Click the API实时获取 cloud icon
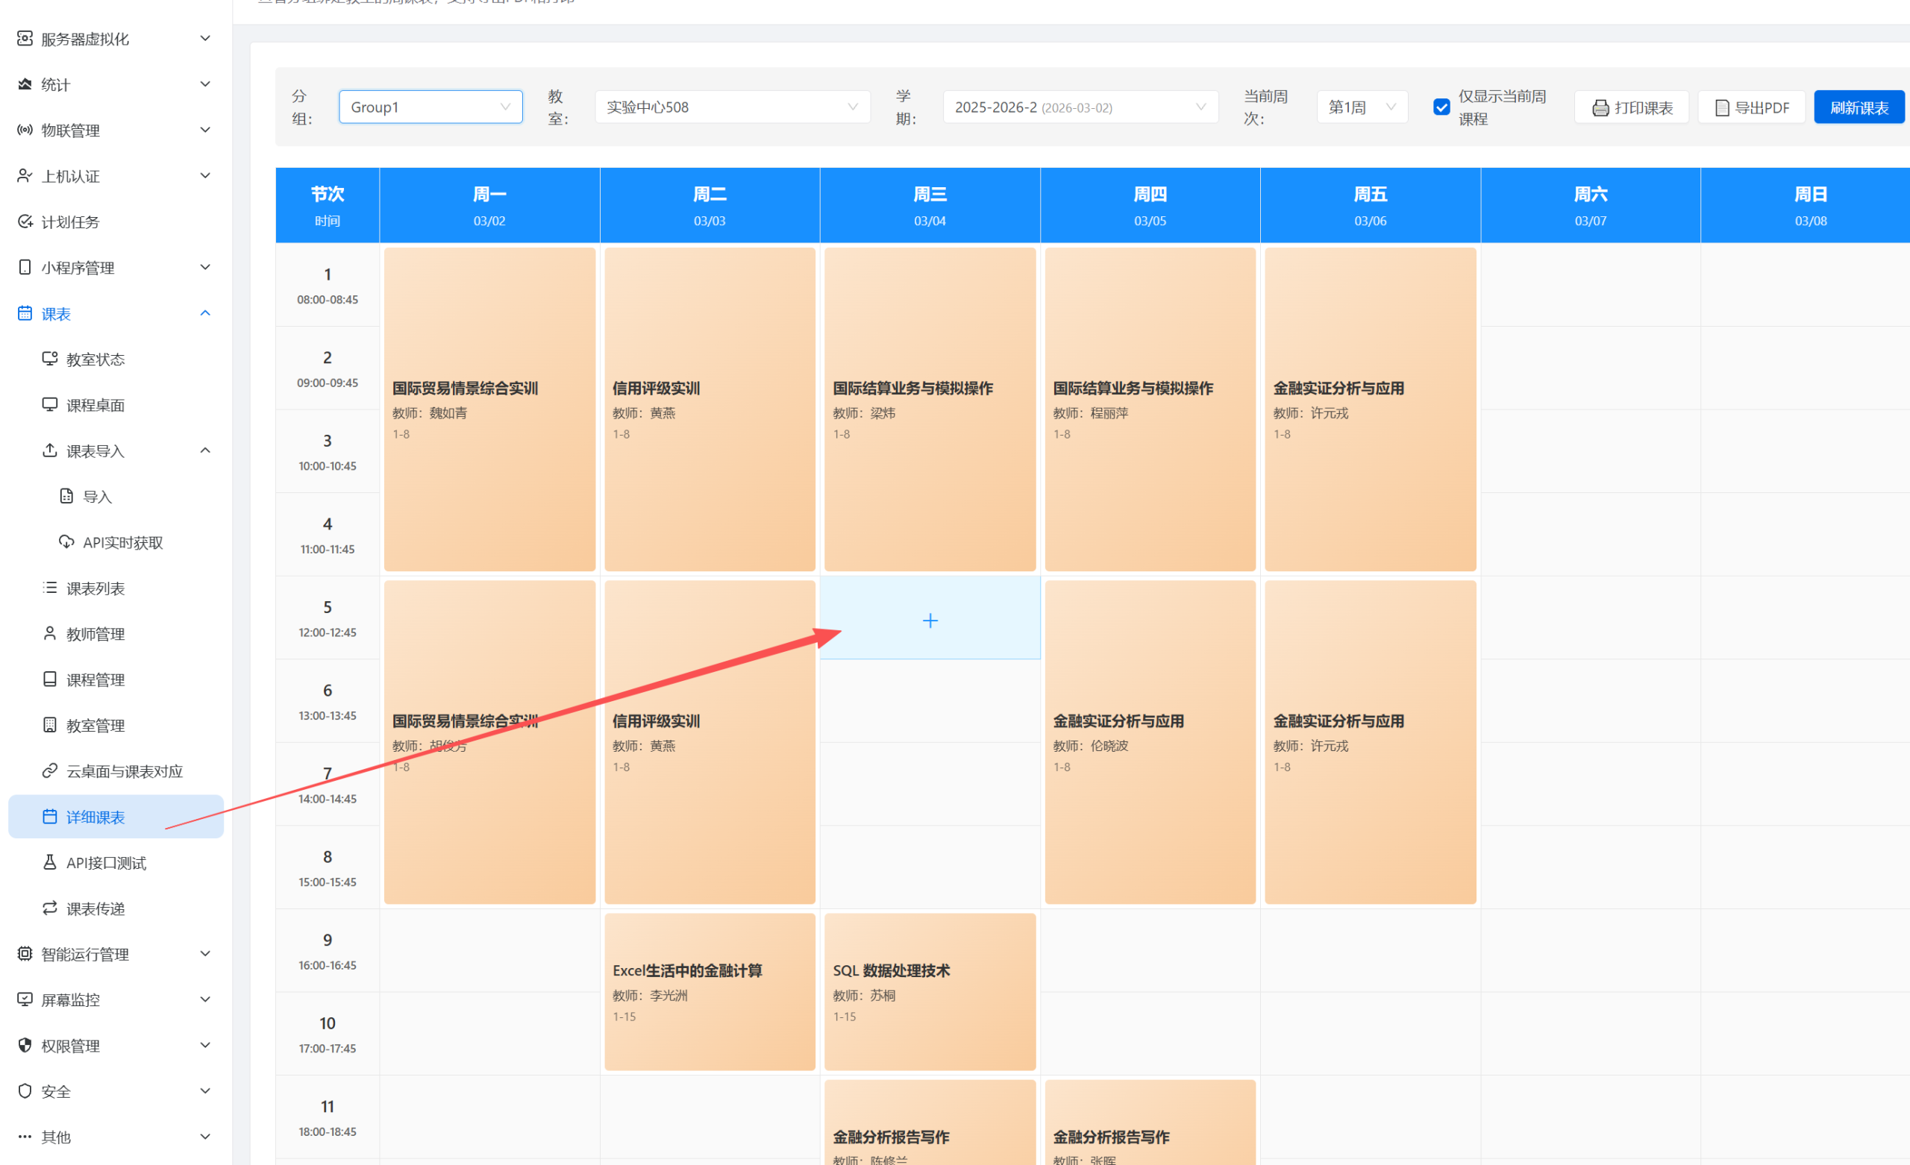The width and height of the screenshot is (1910, 1165). point(66,541)
